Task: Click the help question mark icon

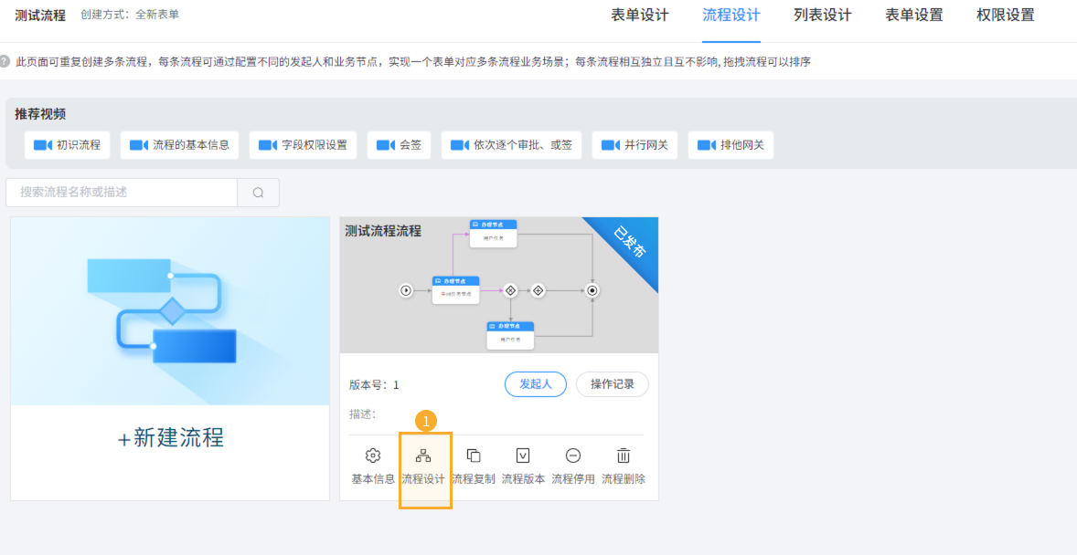Action: pyautogui.click(x=5, y=61)
